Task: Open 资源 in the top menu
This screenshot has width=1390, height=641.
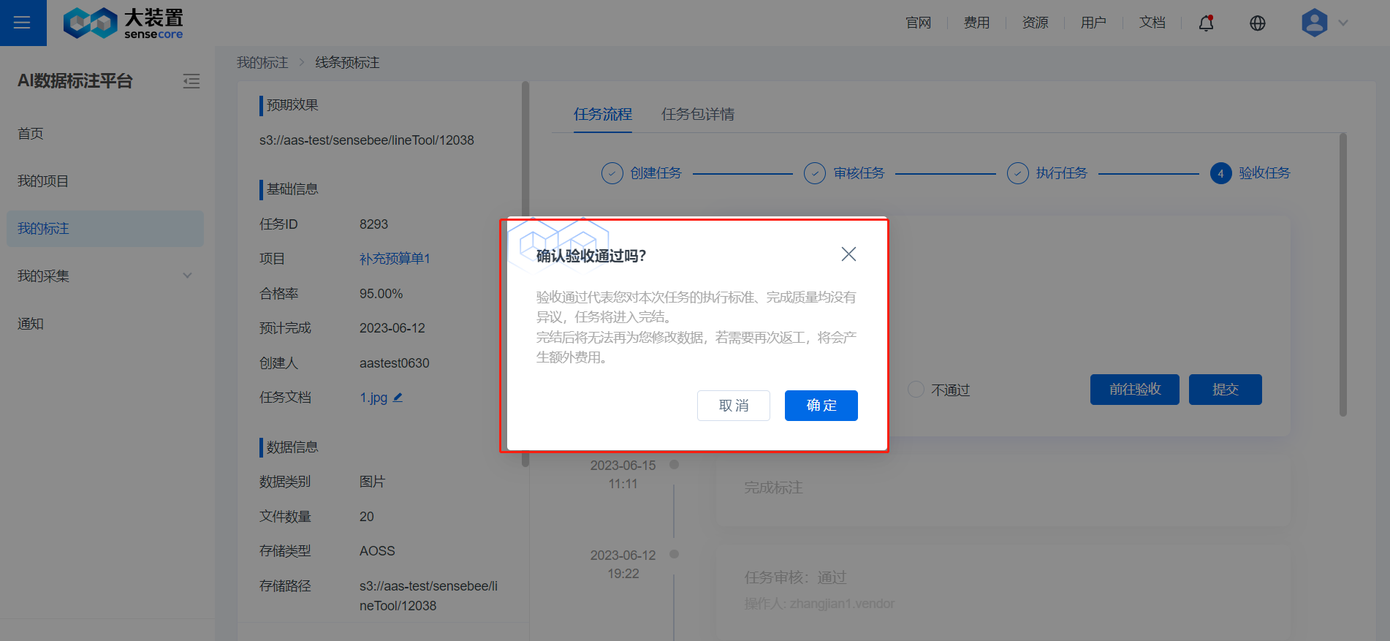Action: pos(1036,23)
